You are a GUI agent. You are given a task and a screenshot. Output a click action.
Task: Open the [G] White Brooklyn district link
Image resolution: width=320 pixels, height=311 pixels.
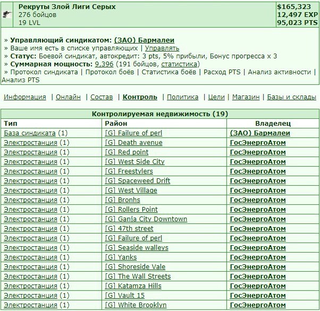(136, 305)
